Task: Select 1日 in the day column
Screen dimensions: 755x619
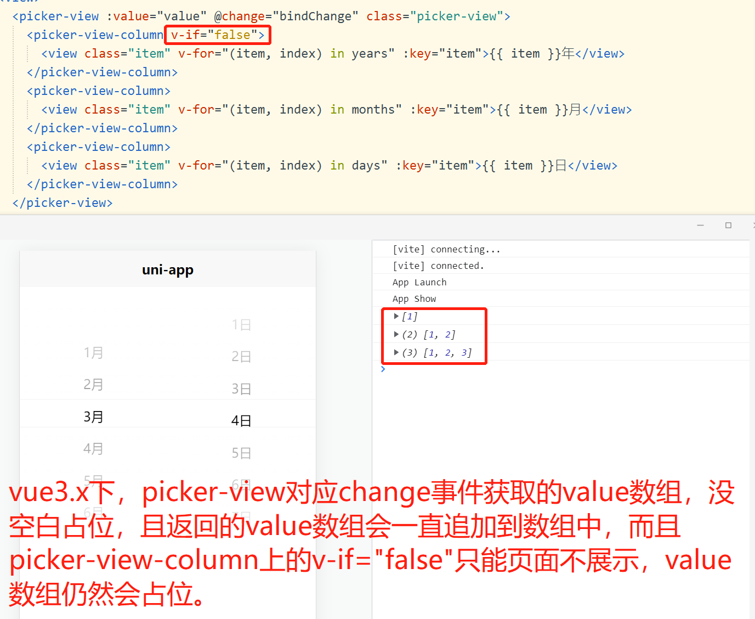Action: (241, 325)
